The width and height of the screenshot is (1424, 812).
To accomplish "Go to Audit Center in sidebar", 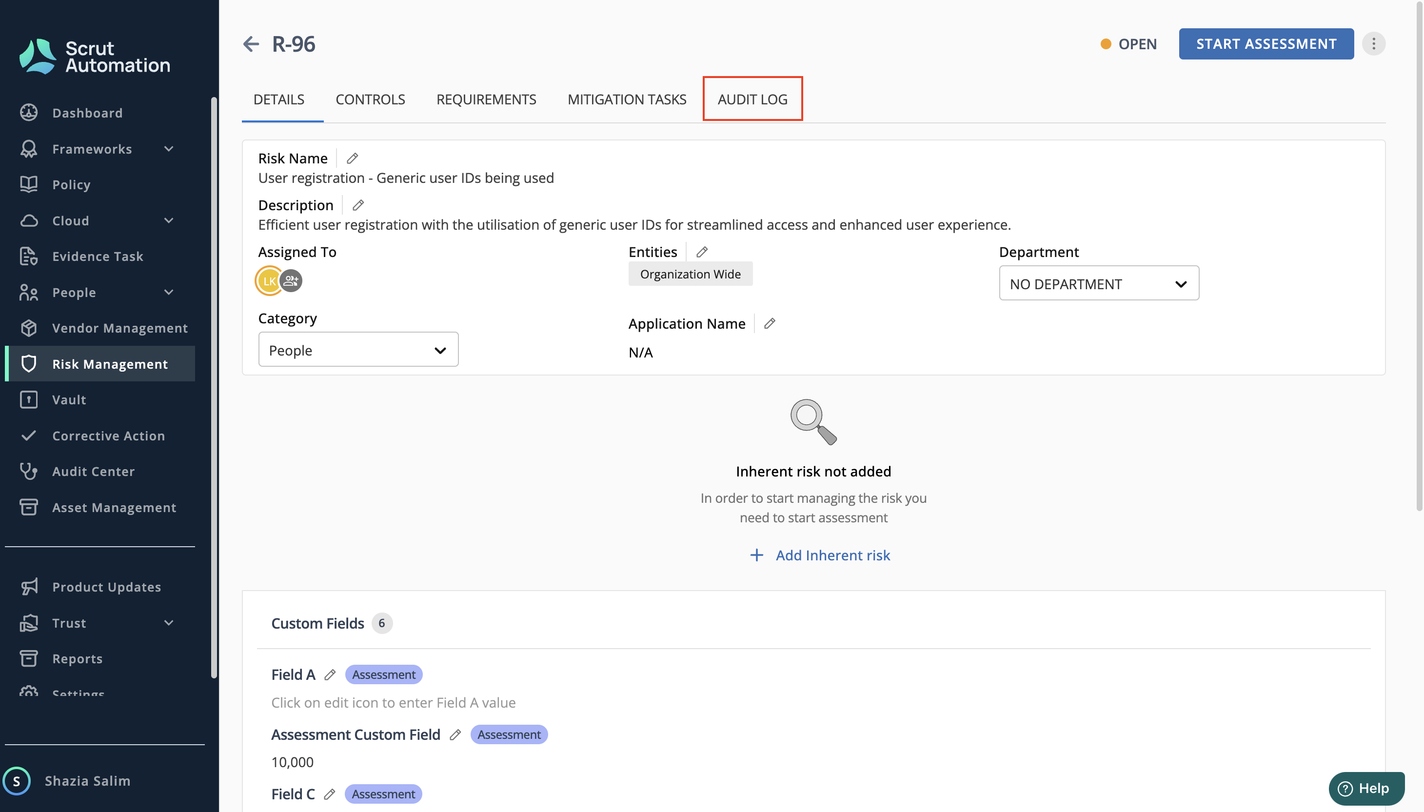I will click(x=93, y=471).
